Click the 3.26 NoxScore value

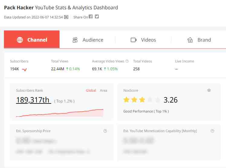click(170, 100)
